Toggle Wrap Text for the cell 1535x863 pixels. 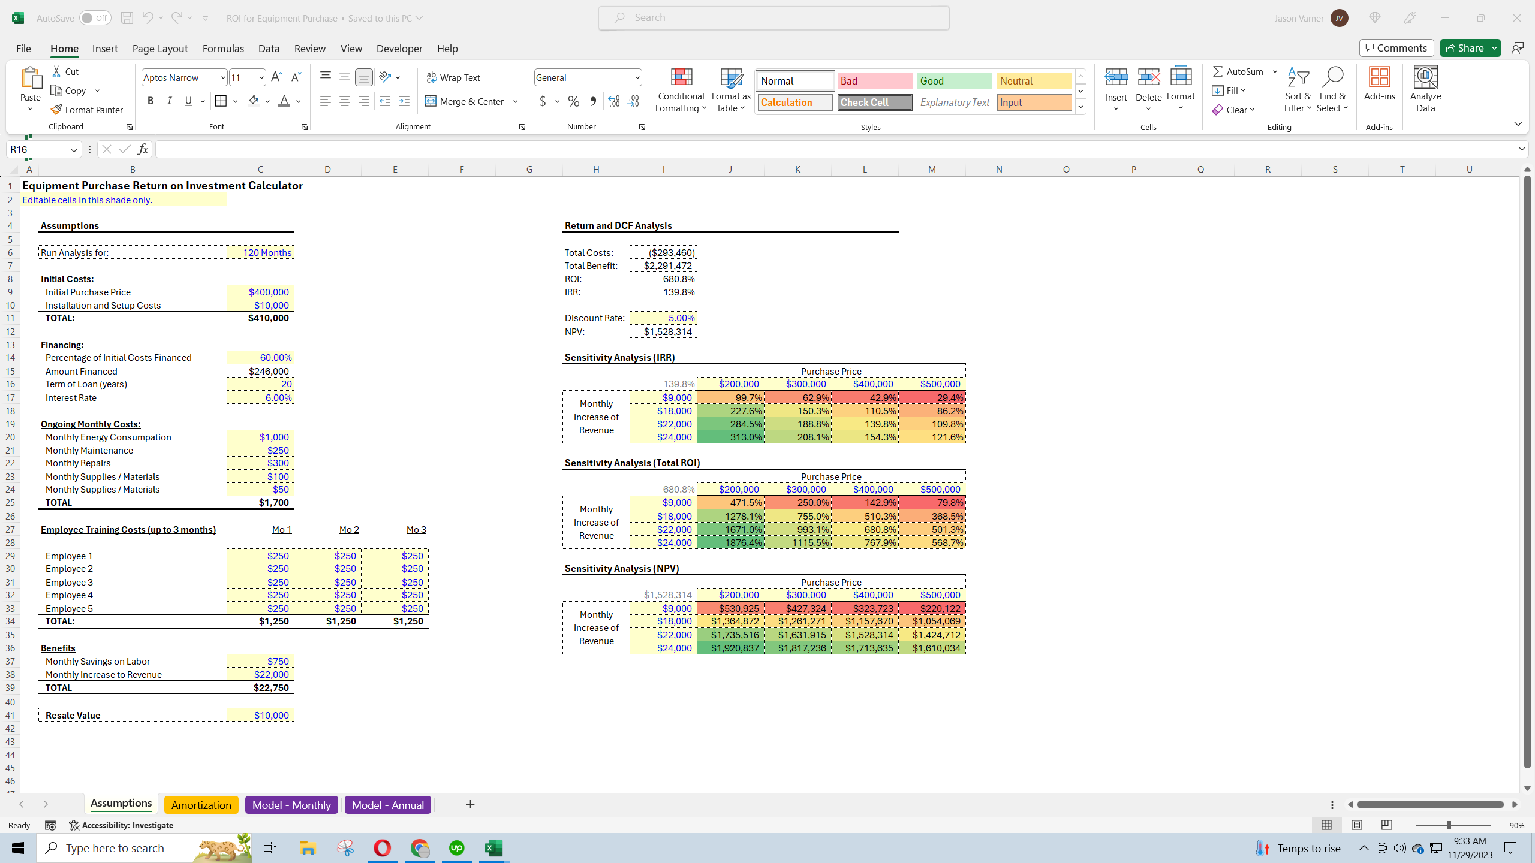tap(454, 77)
